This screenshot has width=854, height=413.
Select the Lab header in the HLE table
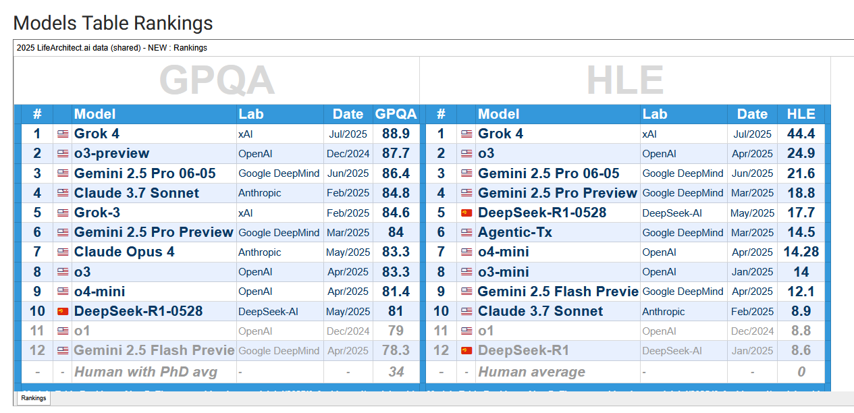tap(684, 114)
